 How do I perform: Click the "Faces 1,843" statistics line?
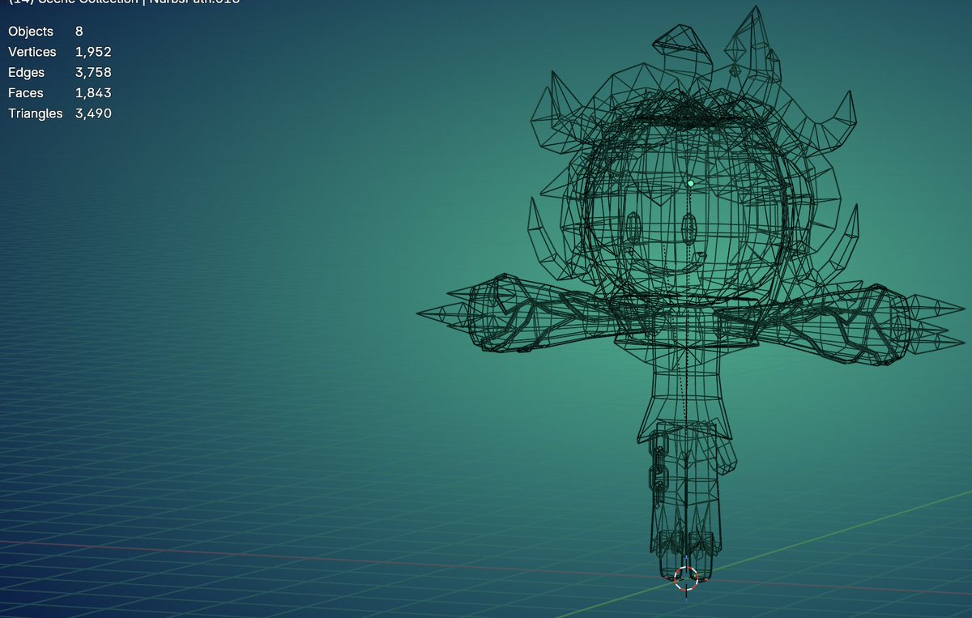tap(60, 93)
